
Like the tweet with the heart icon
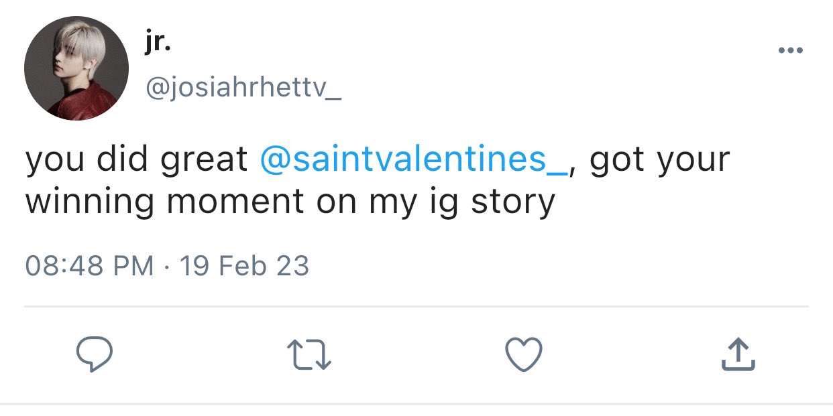tap(523, 354)
